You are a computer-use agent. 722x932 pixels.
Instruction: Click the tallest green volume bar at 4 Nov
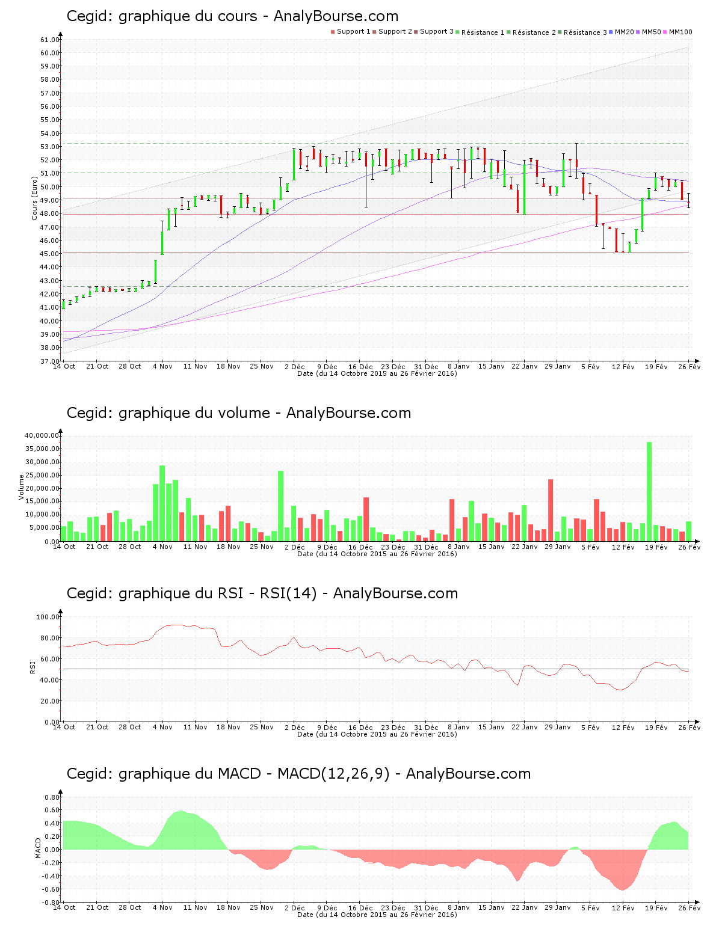coord(162,503)
